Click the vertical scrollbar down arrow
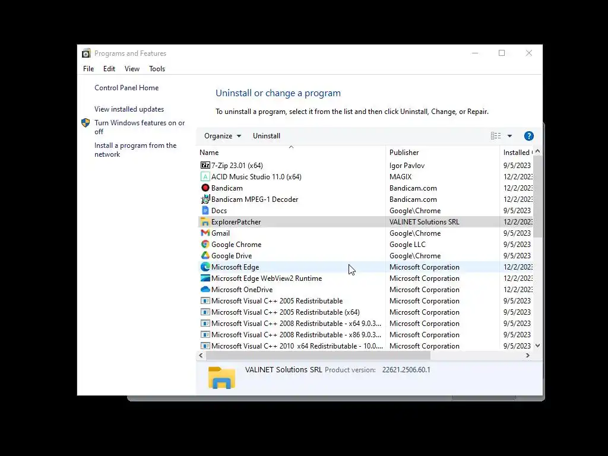The height and width of the screenshot is (456, 608). 537,346
